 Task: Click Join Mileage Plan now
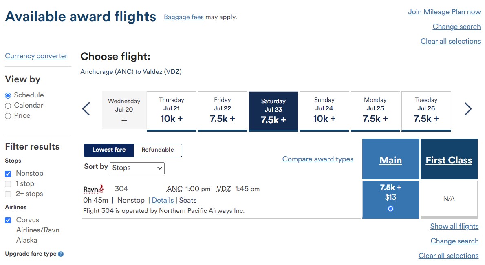444,12
